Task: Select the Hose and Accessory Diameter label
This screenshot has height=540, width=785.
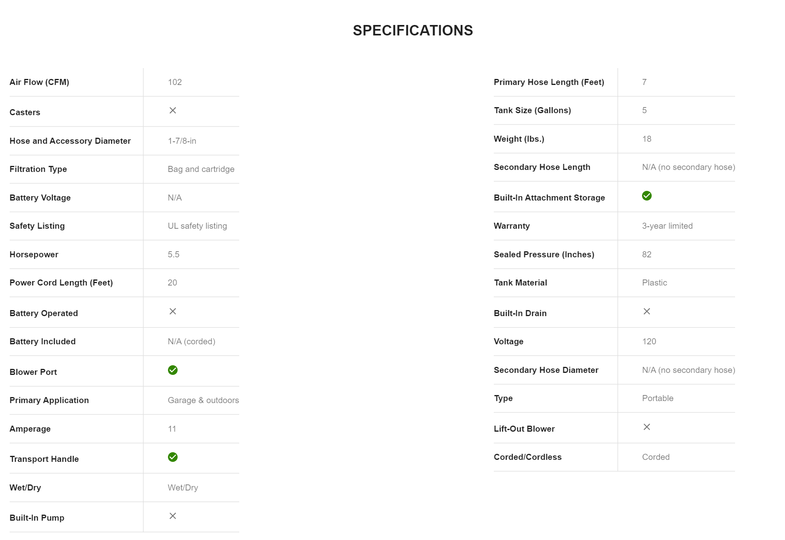Action: [x=70, y=141]
